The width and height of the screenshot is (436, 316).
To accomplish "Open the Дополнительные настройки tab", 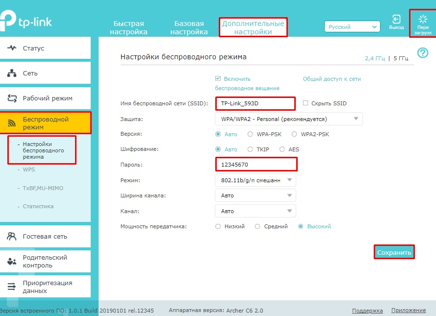I will [253, 27].
